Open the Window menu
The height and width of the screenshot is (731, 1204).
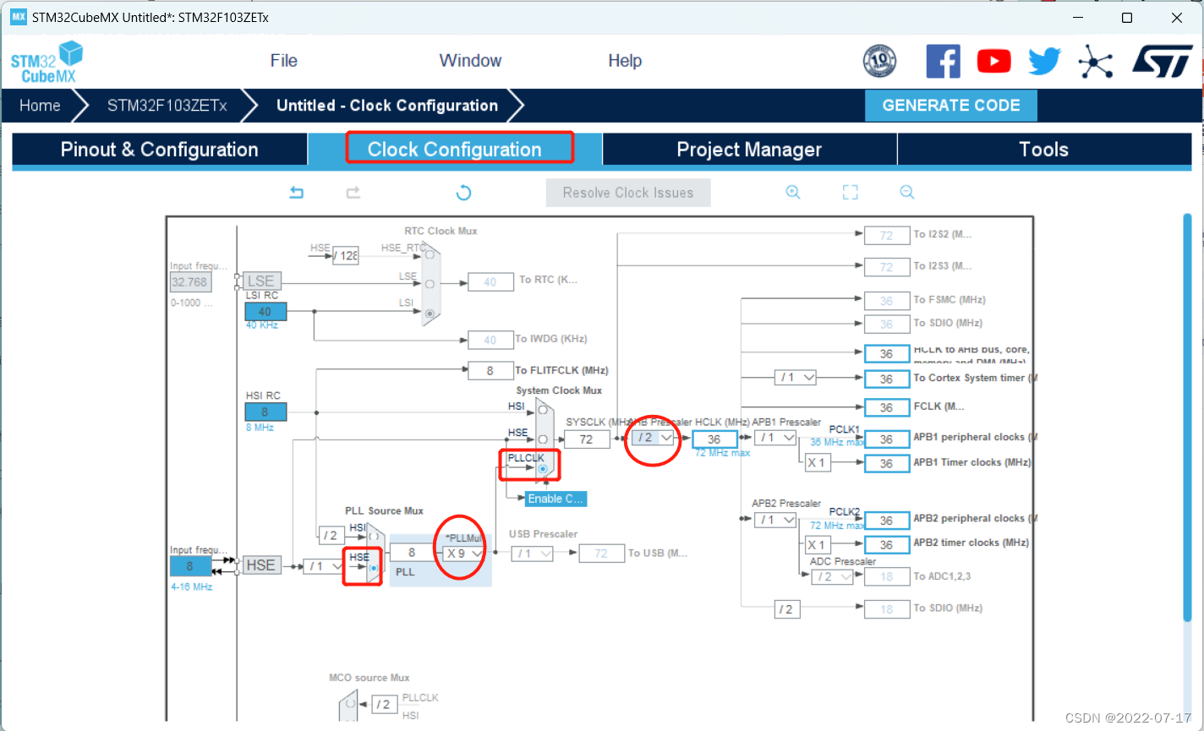point(470,61)
